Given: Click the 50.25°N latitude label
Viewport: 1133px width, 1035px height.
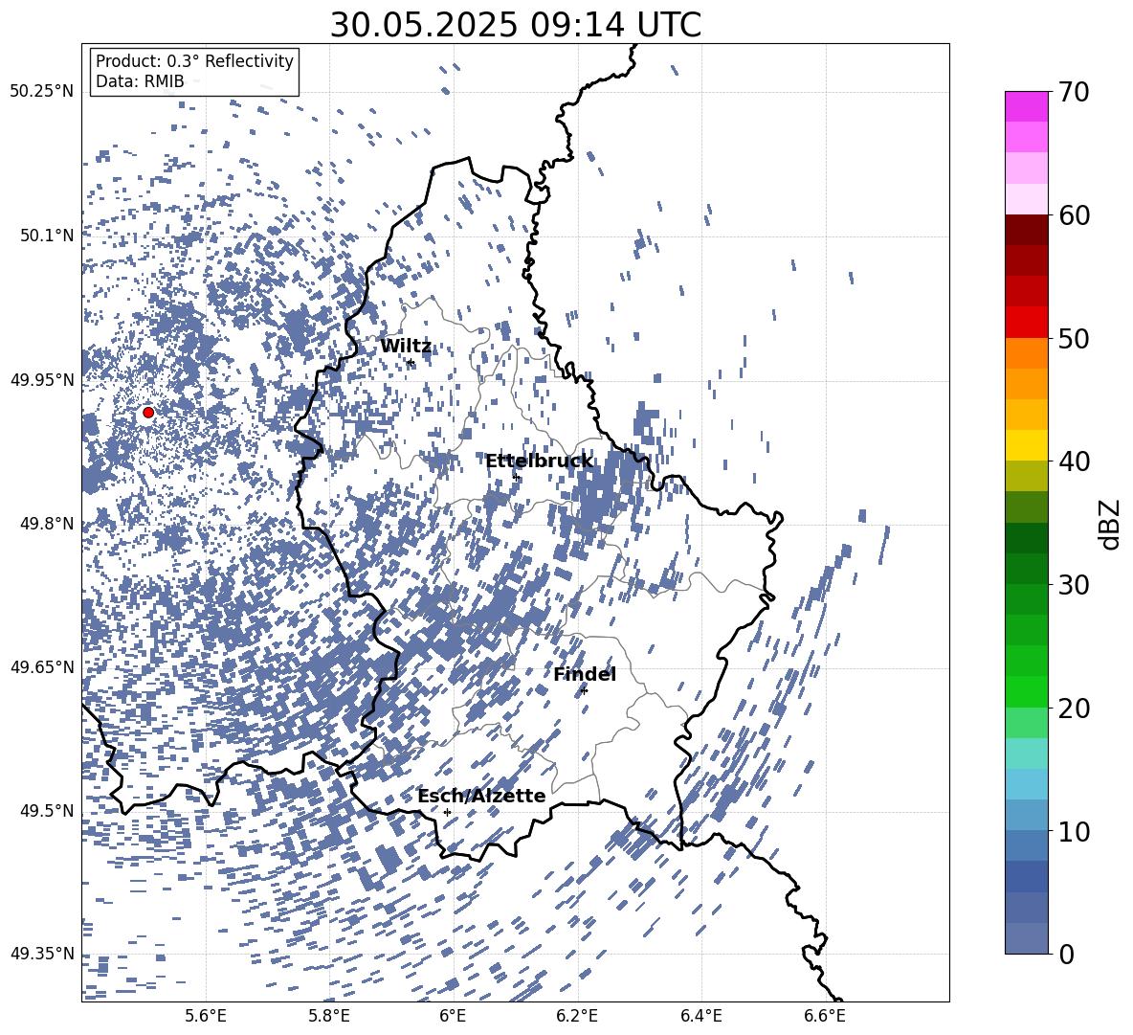Looking at the screenshot, I should coord(42,92).
